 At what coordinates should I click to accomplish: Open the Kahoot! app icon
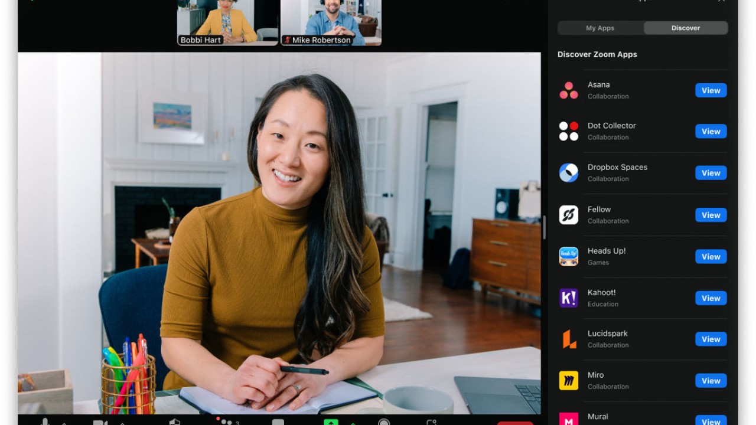pyautogui.click(x=568, y=298)
